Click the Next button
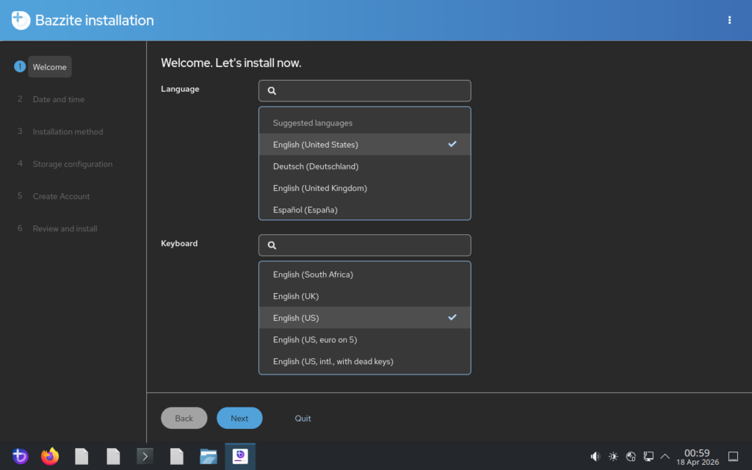 coord(239,419)
